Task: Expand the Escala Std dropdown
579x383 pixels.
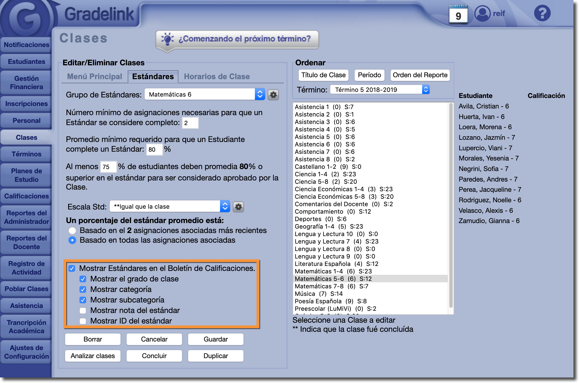Action: pyautogui.click(x=170, y=207)
